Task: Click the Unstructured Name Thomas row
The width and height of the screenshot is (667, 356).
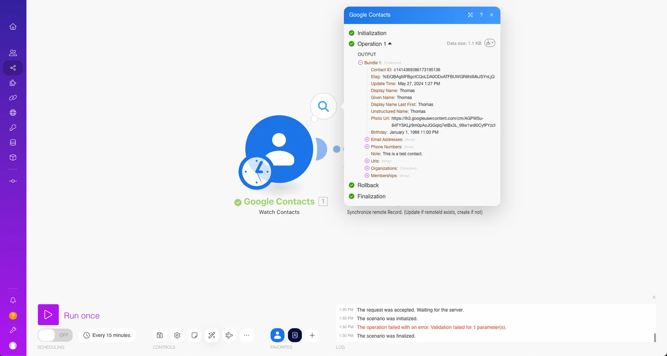Action: 398,112
